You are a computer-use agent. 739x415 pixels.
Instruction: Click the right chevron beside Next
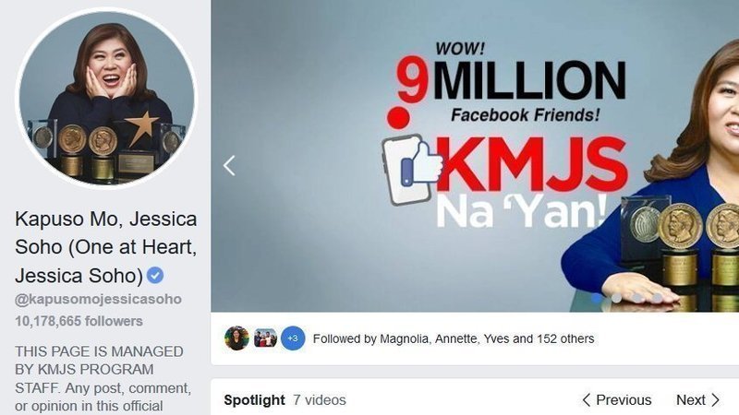coord(715,400)
